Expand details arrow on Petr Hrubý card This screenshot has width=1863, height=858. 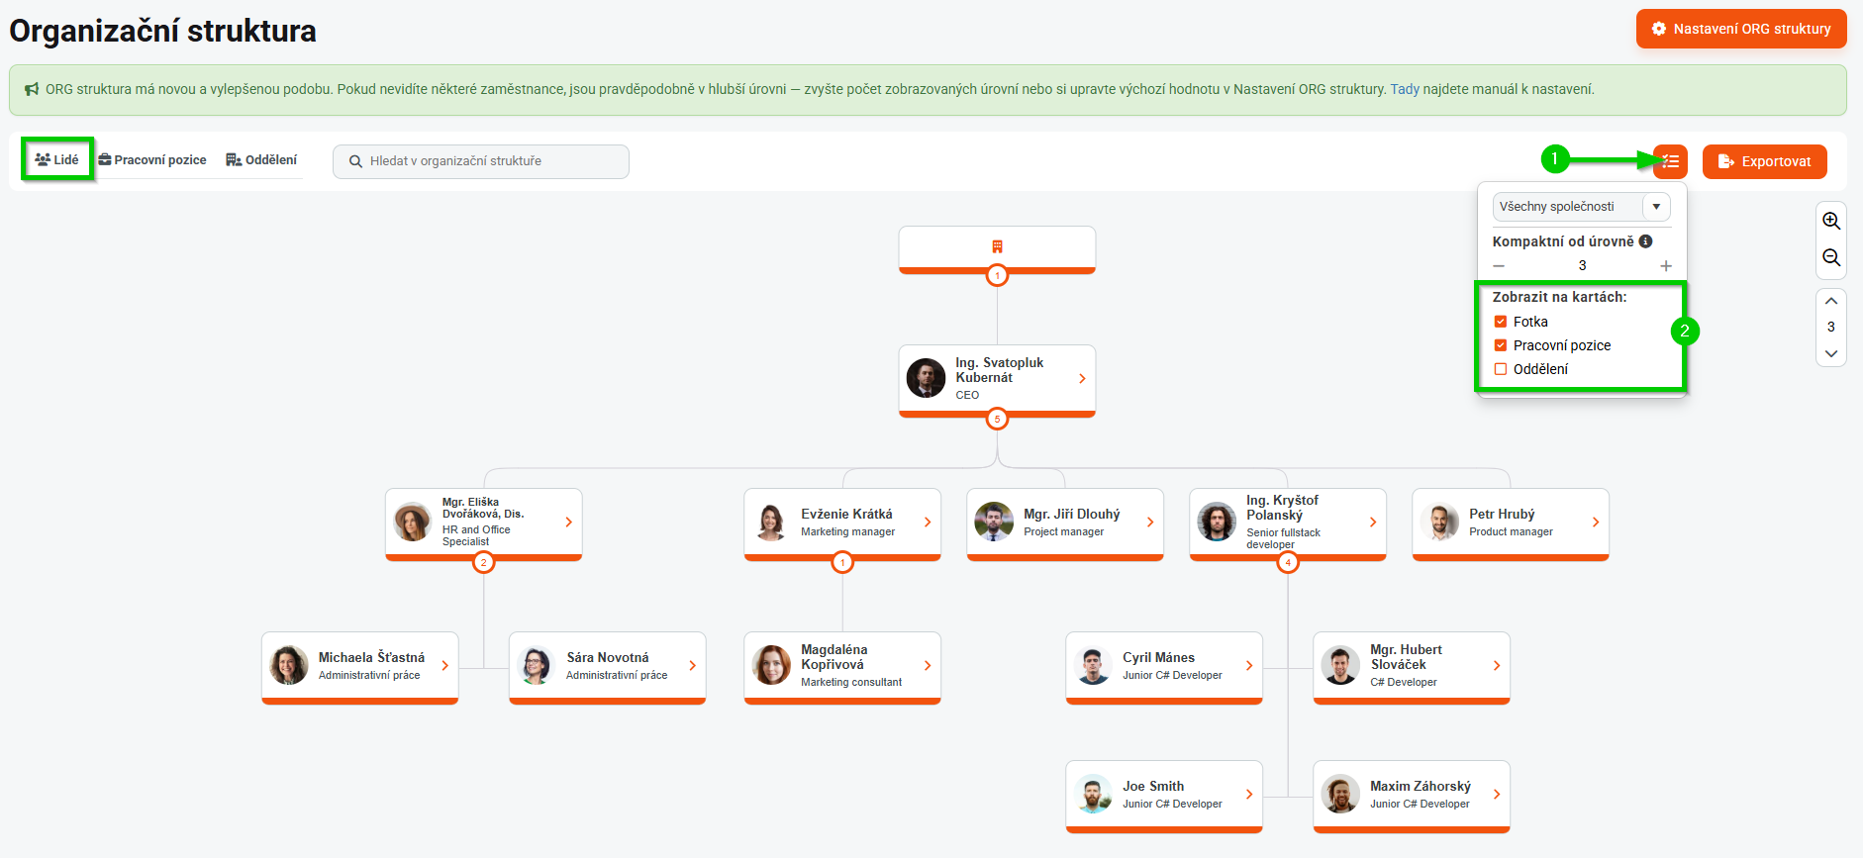1596,523
